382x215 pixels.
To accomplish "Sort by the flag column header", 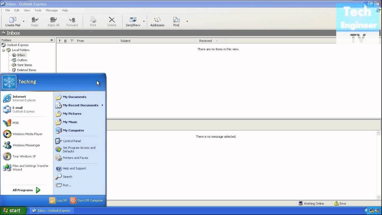I will (x=72, y=41).
